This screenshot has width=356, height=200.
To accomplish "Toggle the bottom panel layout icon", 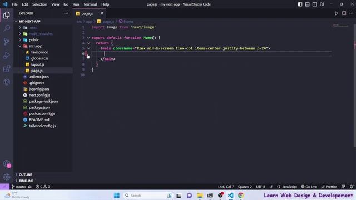I will 307,4.
